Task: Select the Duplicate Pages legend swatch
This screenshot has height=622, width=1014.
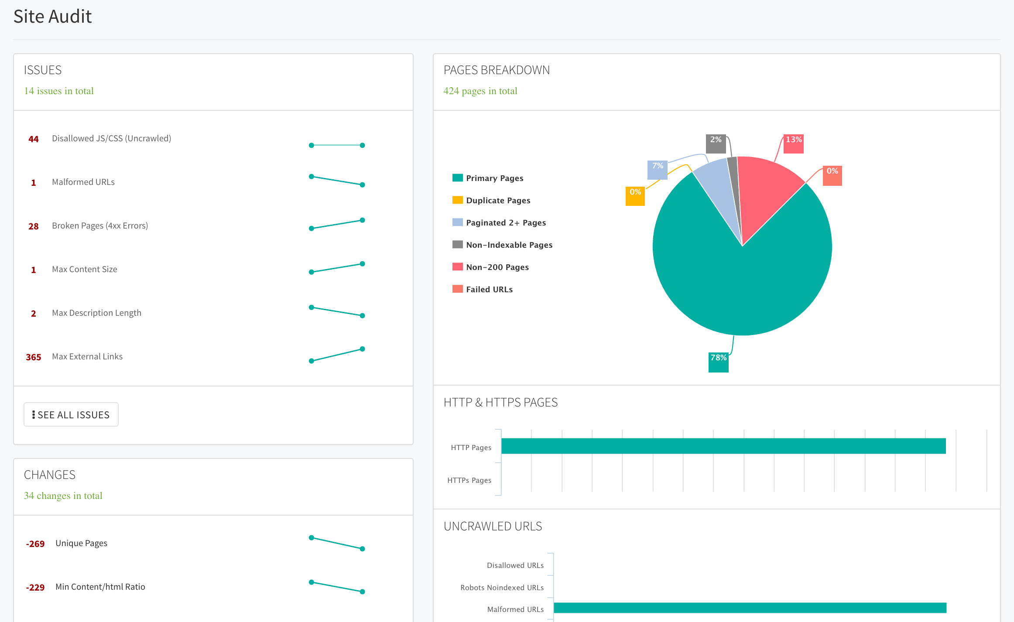Action: (x=456, y=200)
